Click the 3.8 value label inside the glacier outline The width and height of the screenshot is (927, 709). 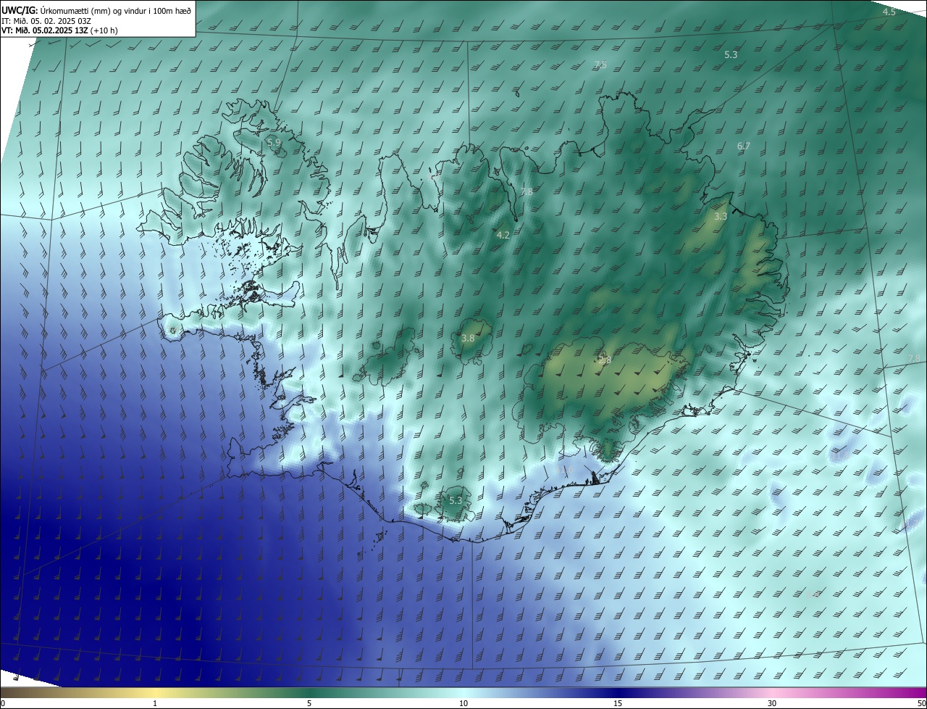click(x=468, y=338)
